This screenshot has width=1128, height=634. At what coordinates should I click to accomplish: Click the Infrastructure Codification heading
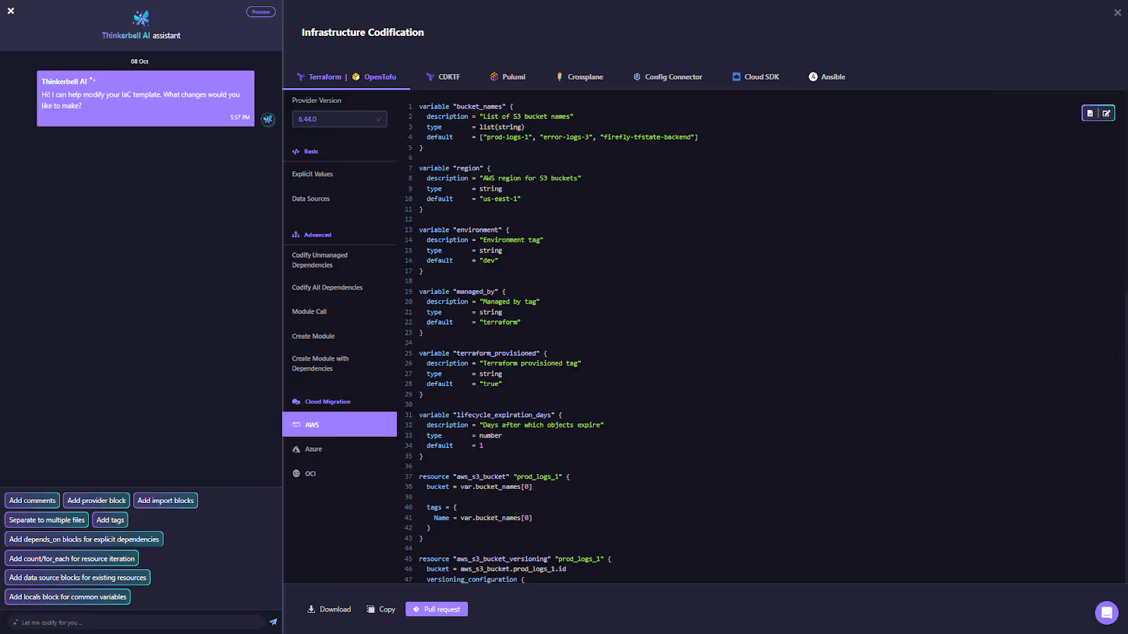362,32
